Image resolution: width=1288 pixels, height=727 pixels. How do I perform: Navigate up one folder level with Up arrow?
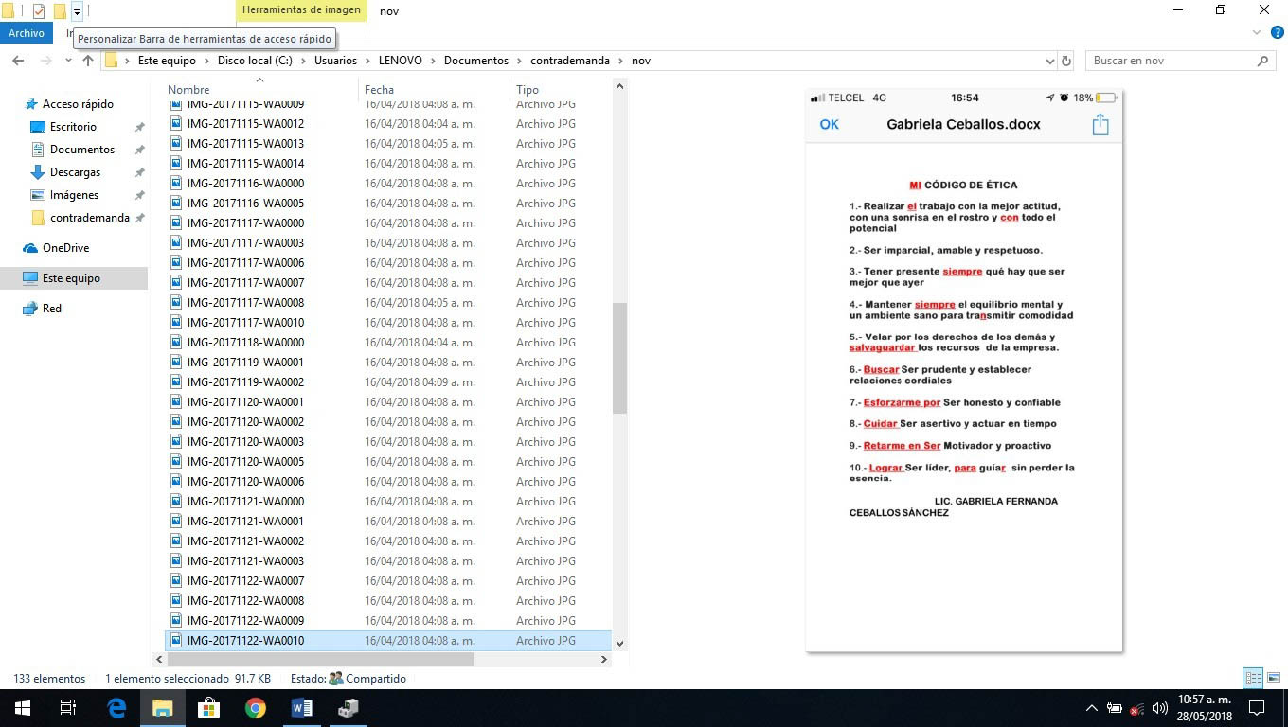pos(88,61)
